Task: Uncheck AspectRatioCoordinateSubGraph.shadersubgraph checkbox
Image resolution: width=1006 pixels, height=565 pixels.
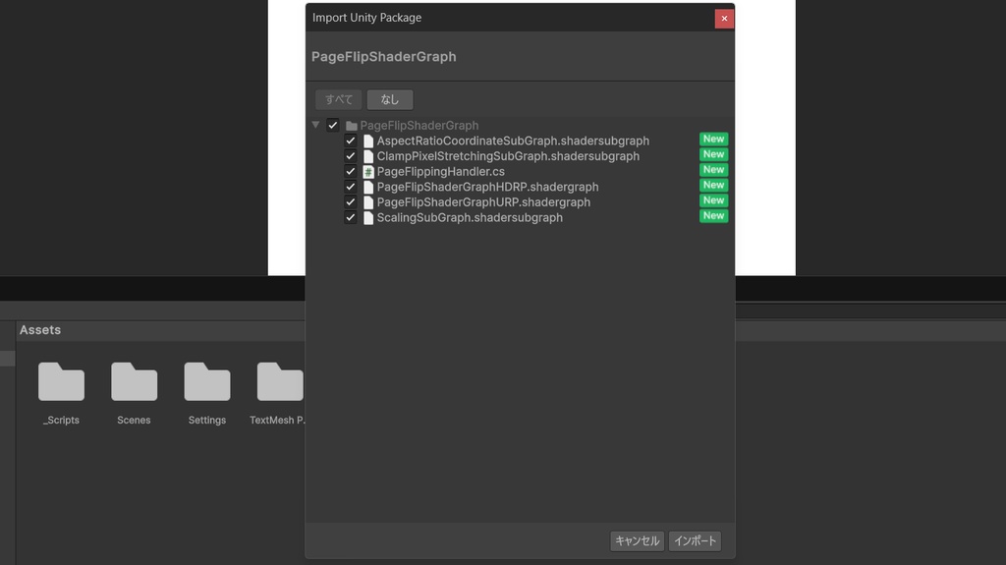Action: click(x=351, y=141)
